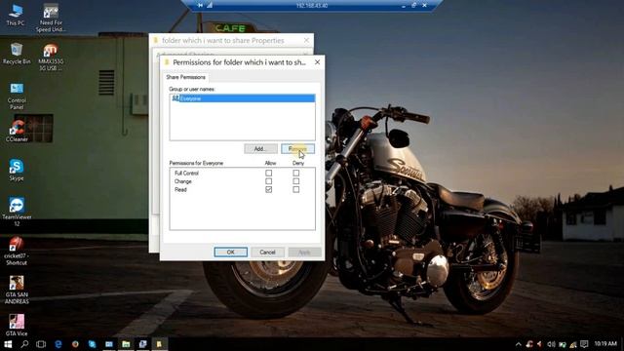Click the disabled Apply button
Image resolution: width=624 pixels, height=351 pixels.
click(304, 253)
